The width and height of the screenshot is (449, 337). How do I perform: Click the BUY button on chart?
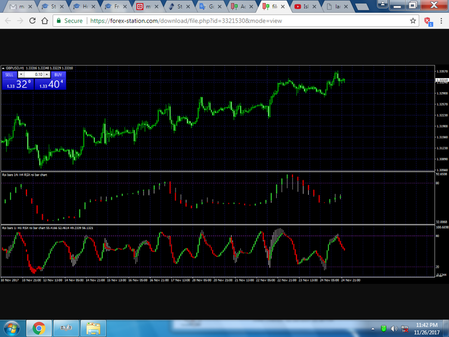tap(58, 75)
